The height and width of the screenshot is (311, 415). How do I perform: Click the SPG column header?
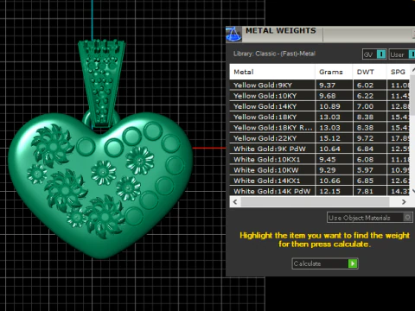tap(398, 72)
